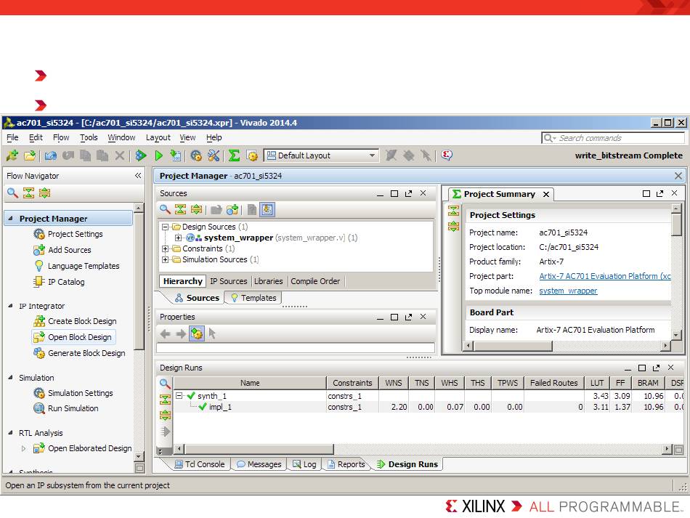690x518 pixels.
Task: Click the WNS column header
Action: [394, 383]
